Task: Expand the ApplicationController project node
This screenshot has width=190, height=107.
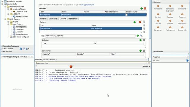Action: pos(2,1)
